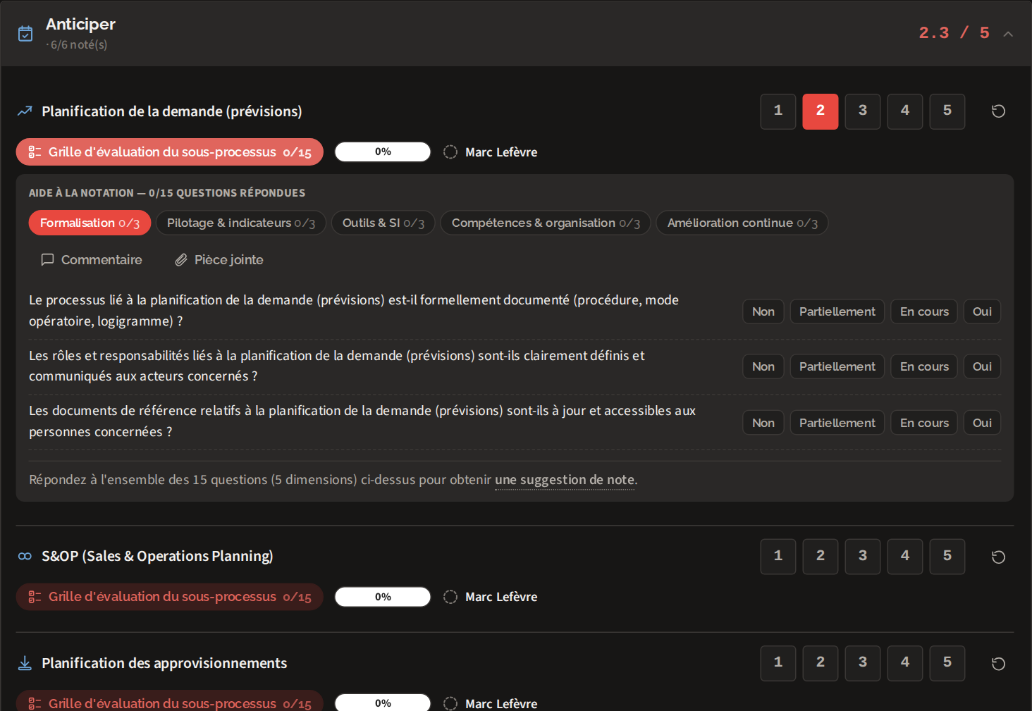The width and height of the screenshot is (1032, 711).
Task: Click the download icon beside Planification des approvisionnements
Action: 25,663
